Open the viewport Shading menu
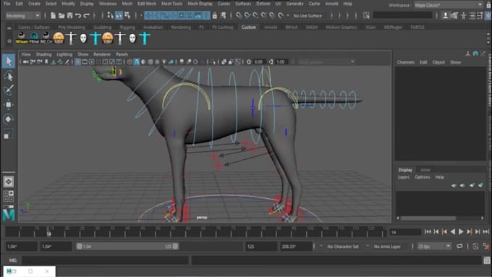 [x=43, y=54]
